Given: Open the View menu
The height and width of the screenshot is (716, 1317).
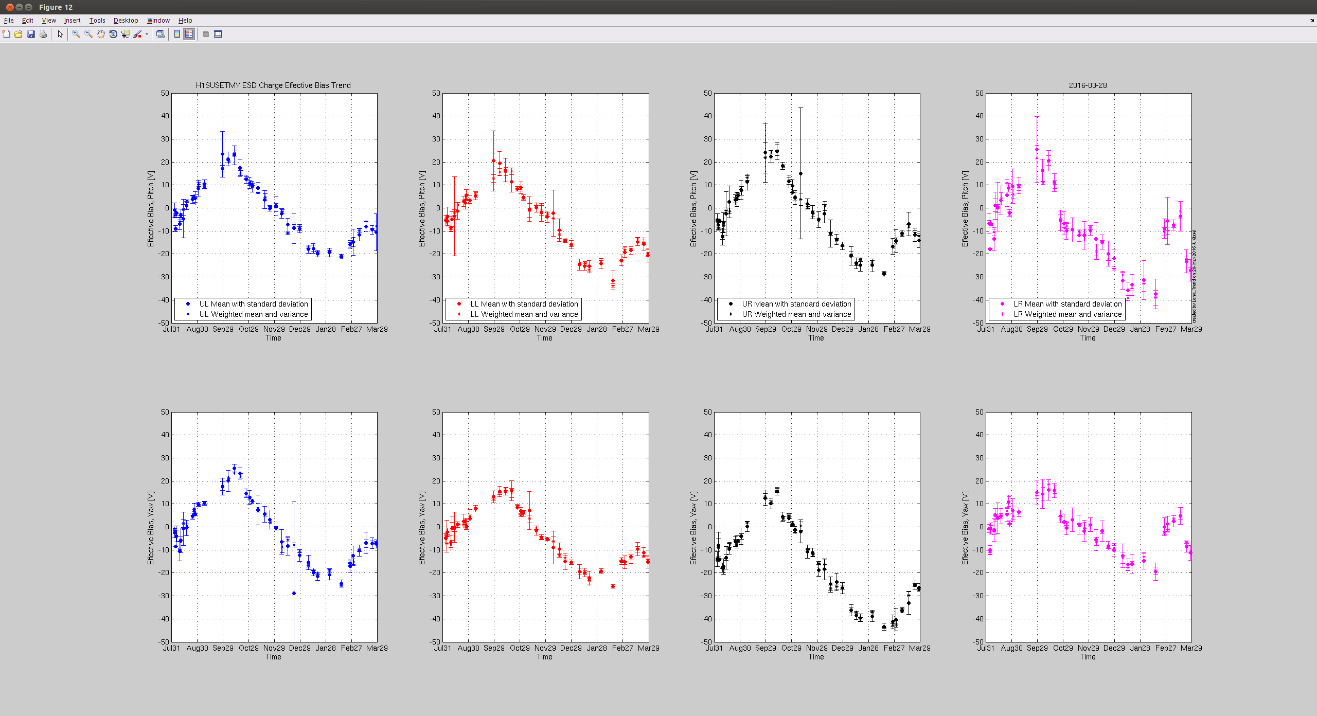Looking at the screenshot, I should [x=49, y=21].
